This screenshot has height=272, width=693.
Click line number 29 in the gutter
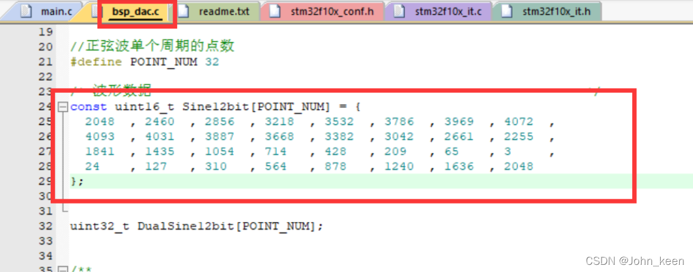(45, 181)
